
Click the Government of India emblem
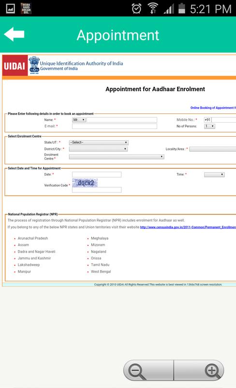(34, 65)
